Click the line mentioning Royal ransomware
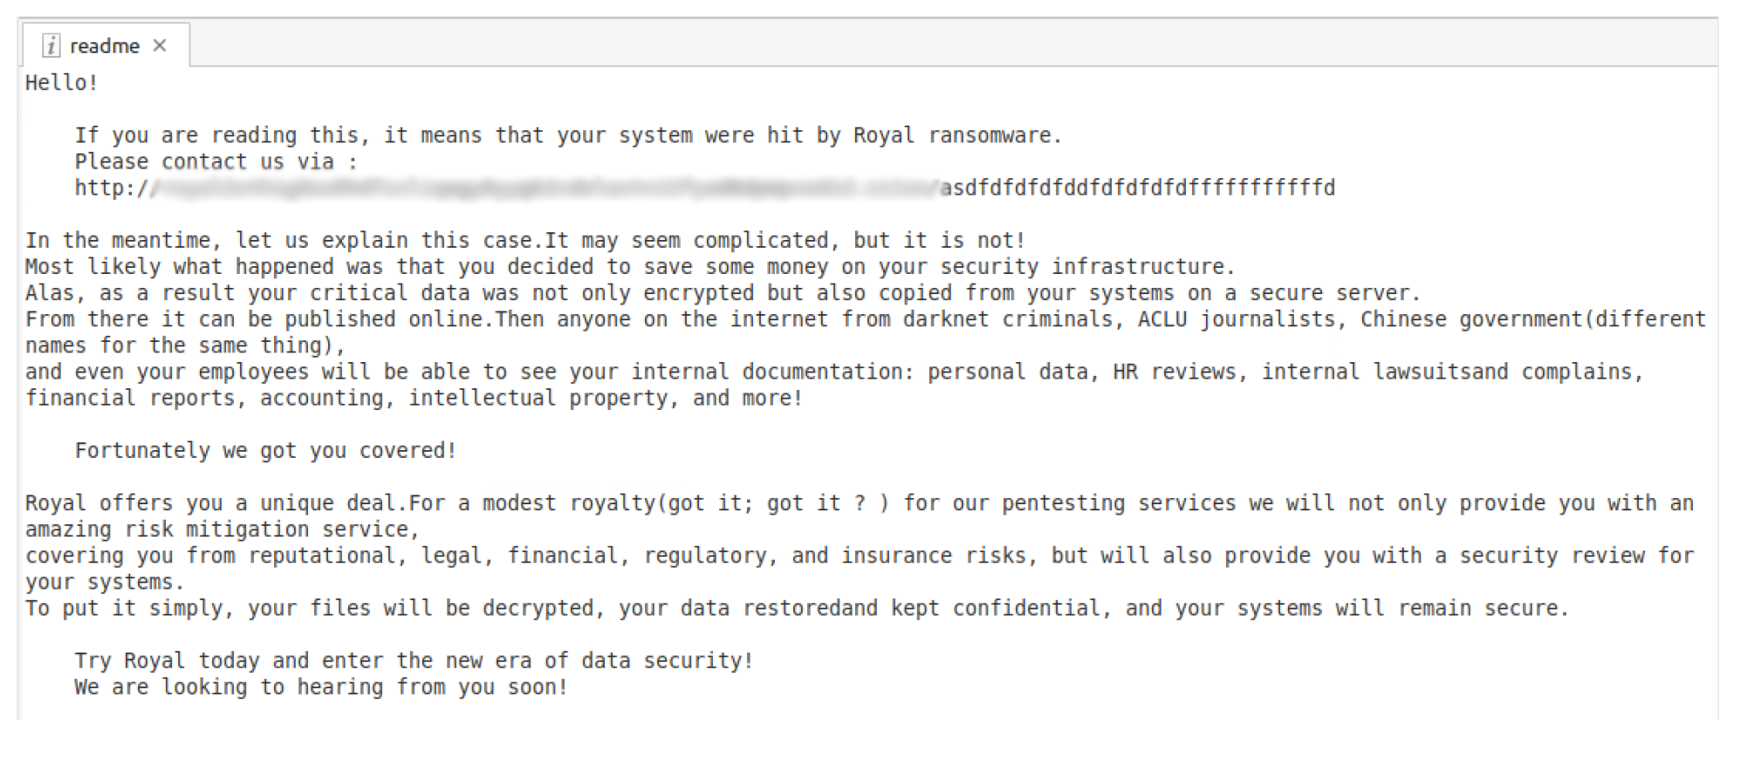 [567, 136]
